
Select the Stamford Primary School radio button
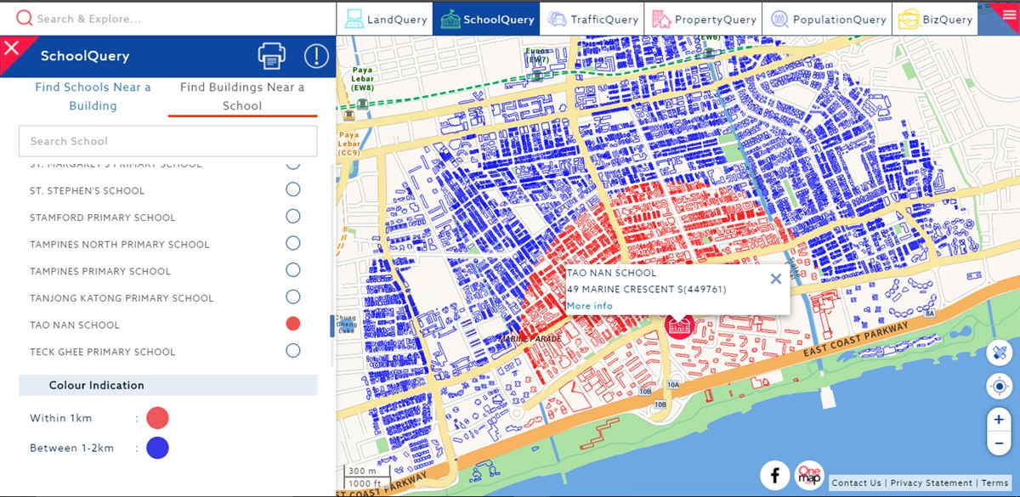[293, 217]
